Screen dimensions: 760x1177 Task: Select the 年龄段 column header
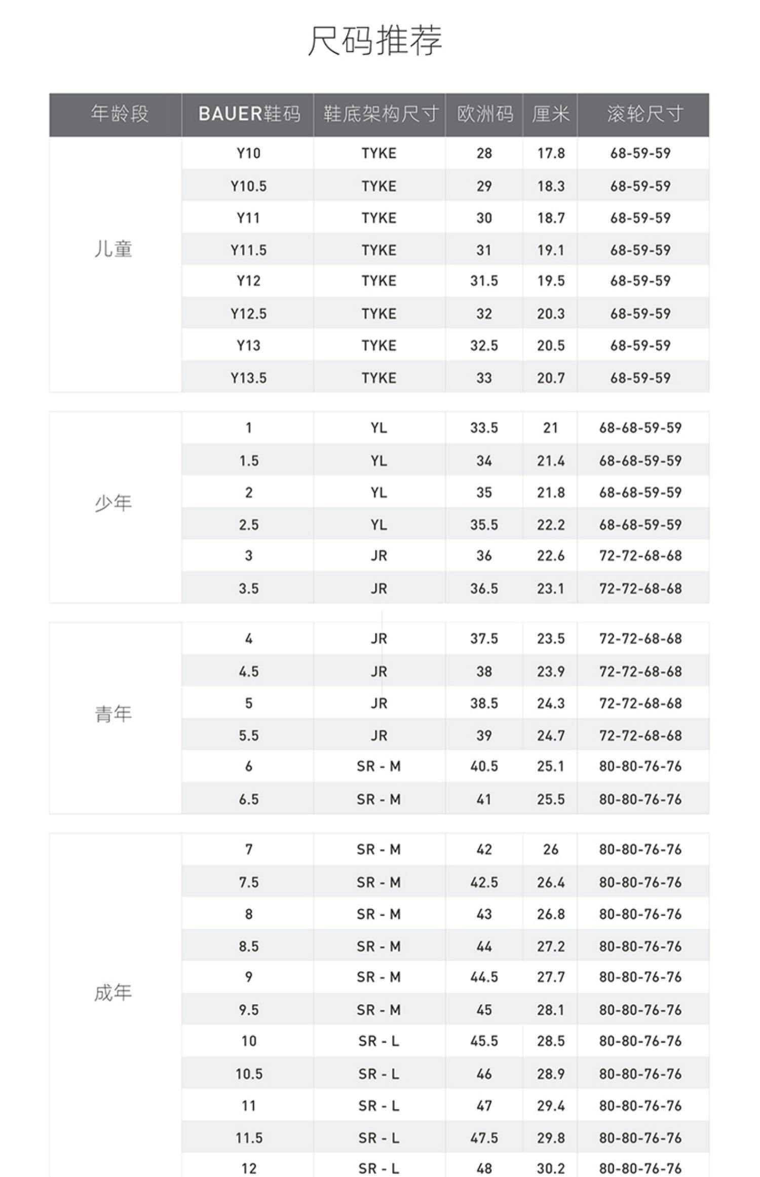point(120,114)
